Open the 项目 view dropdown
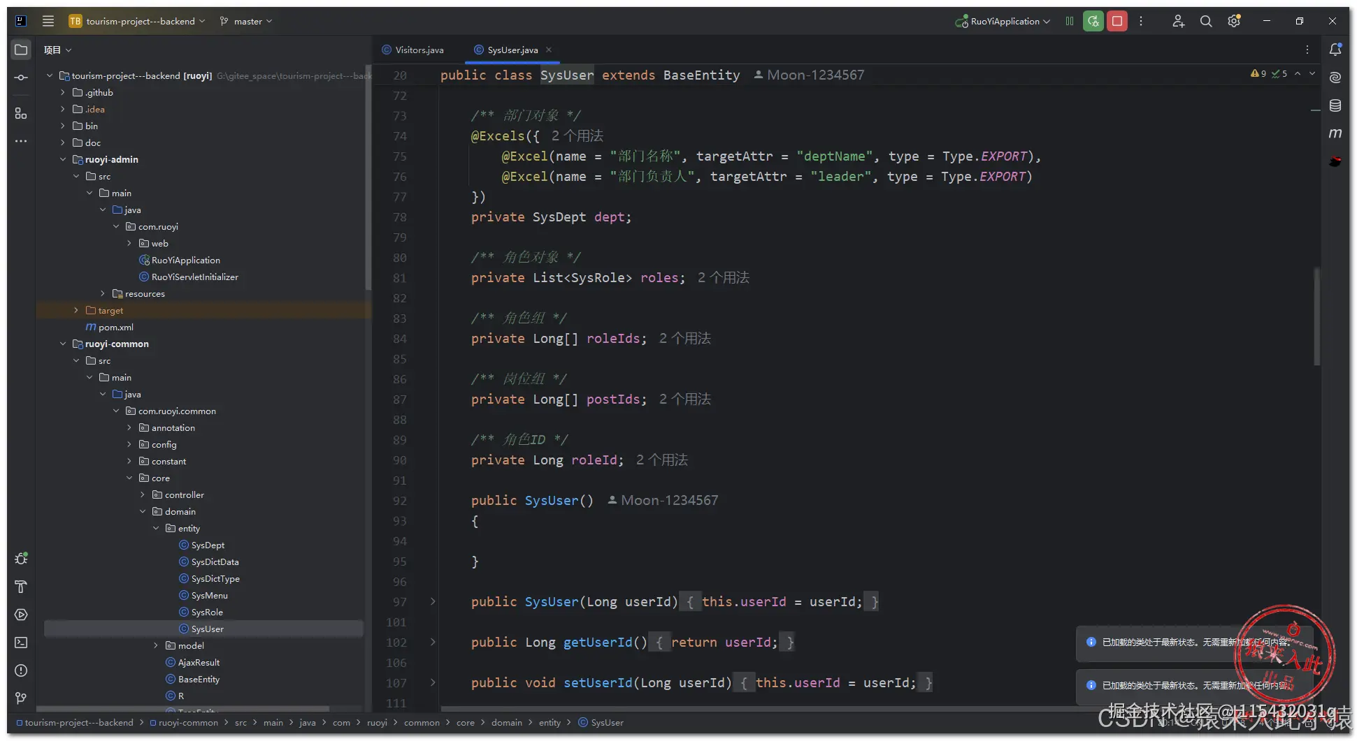Image resolution: width=1357 pixels, height=741 pixels. (57, 50)
